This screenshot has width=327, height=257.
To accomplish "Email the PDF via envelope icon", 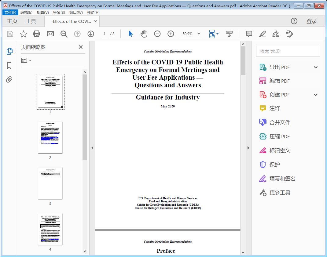I will coord(50,34).
